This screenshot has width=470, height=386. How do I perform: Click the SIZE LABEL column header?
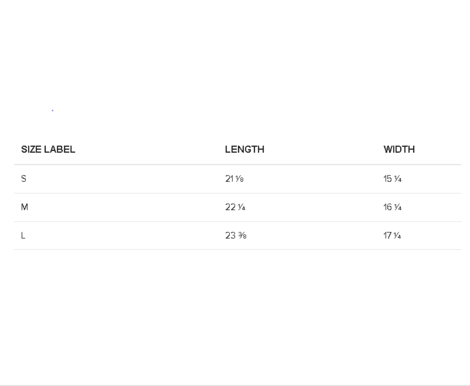tap(48, 149)
